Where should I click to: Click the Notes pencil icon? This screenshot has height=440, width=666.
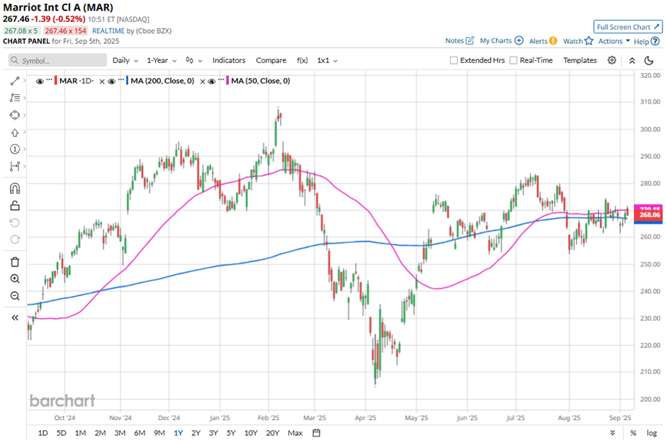click(x=470, y=41)
